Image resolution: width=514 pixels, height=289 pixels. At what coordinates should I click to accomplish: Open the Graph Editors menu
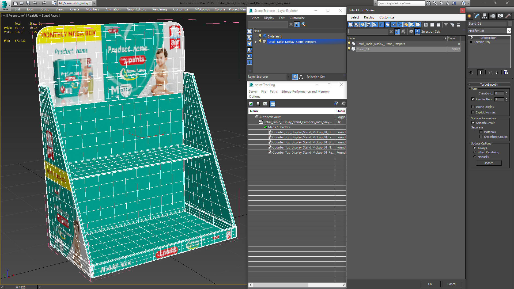[136, 9]
